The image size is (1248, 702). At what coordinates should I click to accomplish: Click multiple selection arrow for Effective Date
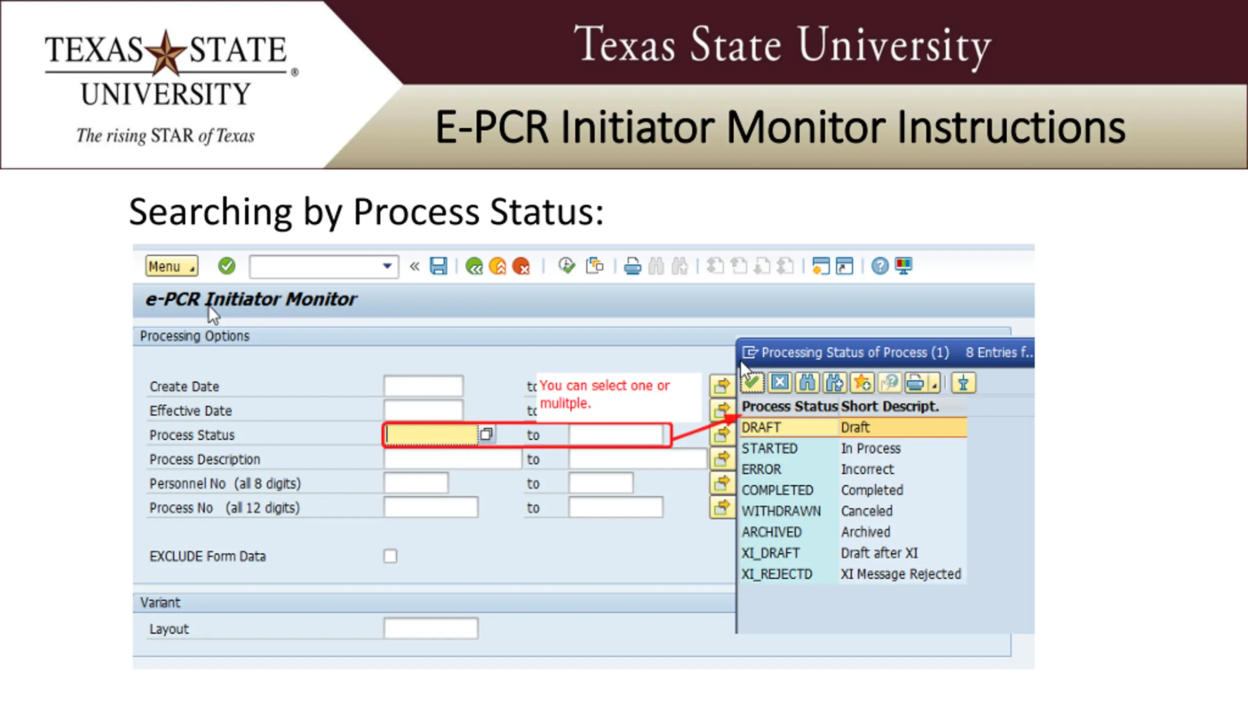click(x=722, y=409)
